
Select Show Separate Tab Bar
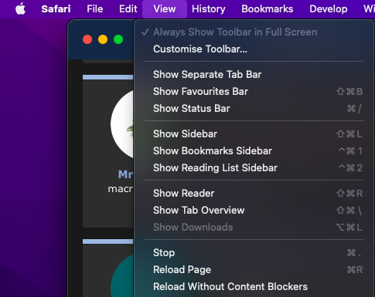tap(254, 75)
